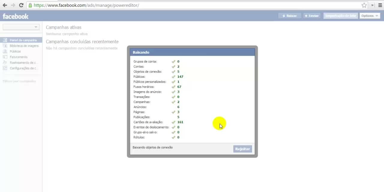Viewport: 384px width, 192px height.
Task: Open Faturamento in the sidebar
Action: 21,57
